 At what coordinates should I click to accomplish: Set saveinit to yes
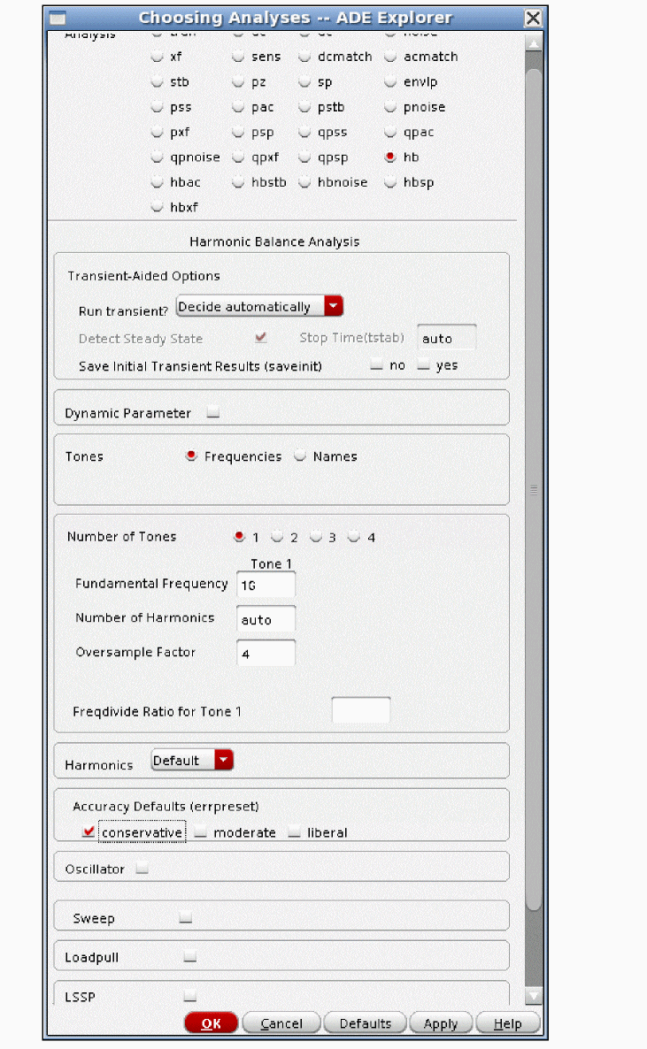click(423, 364)
